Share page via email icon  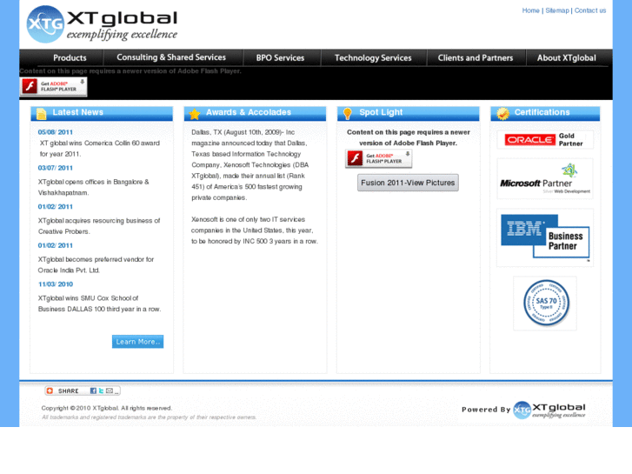tap(110, 391)
